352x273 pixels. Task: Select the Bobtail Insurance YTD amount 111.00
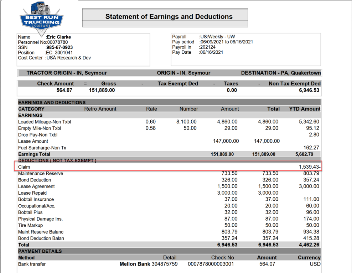pos(311,199)
